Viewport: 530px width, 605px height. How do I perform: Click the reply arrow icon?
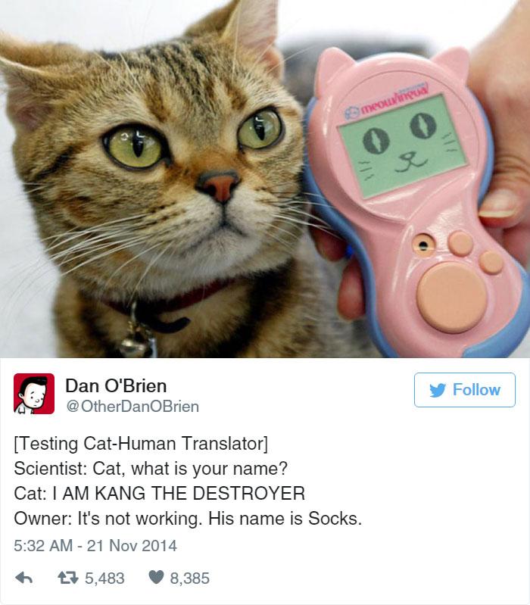coord(23,578)
